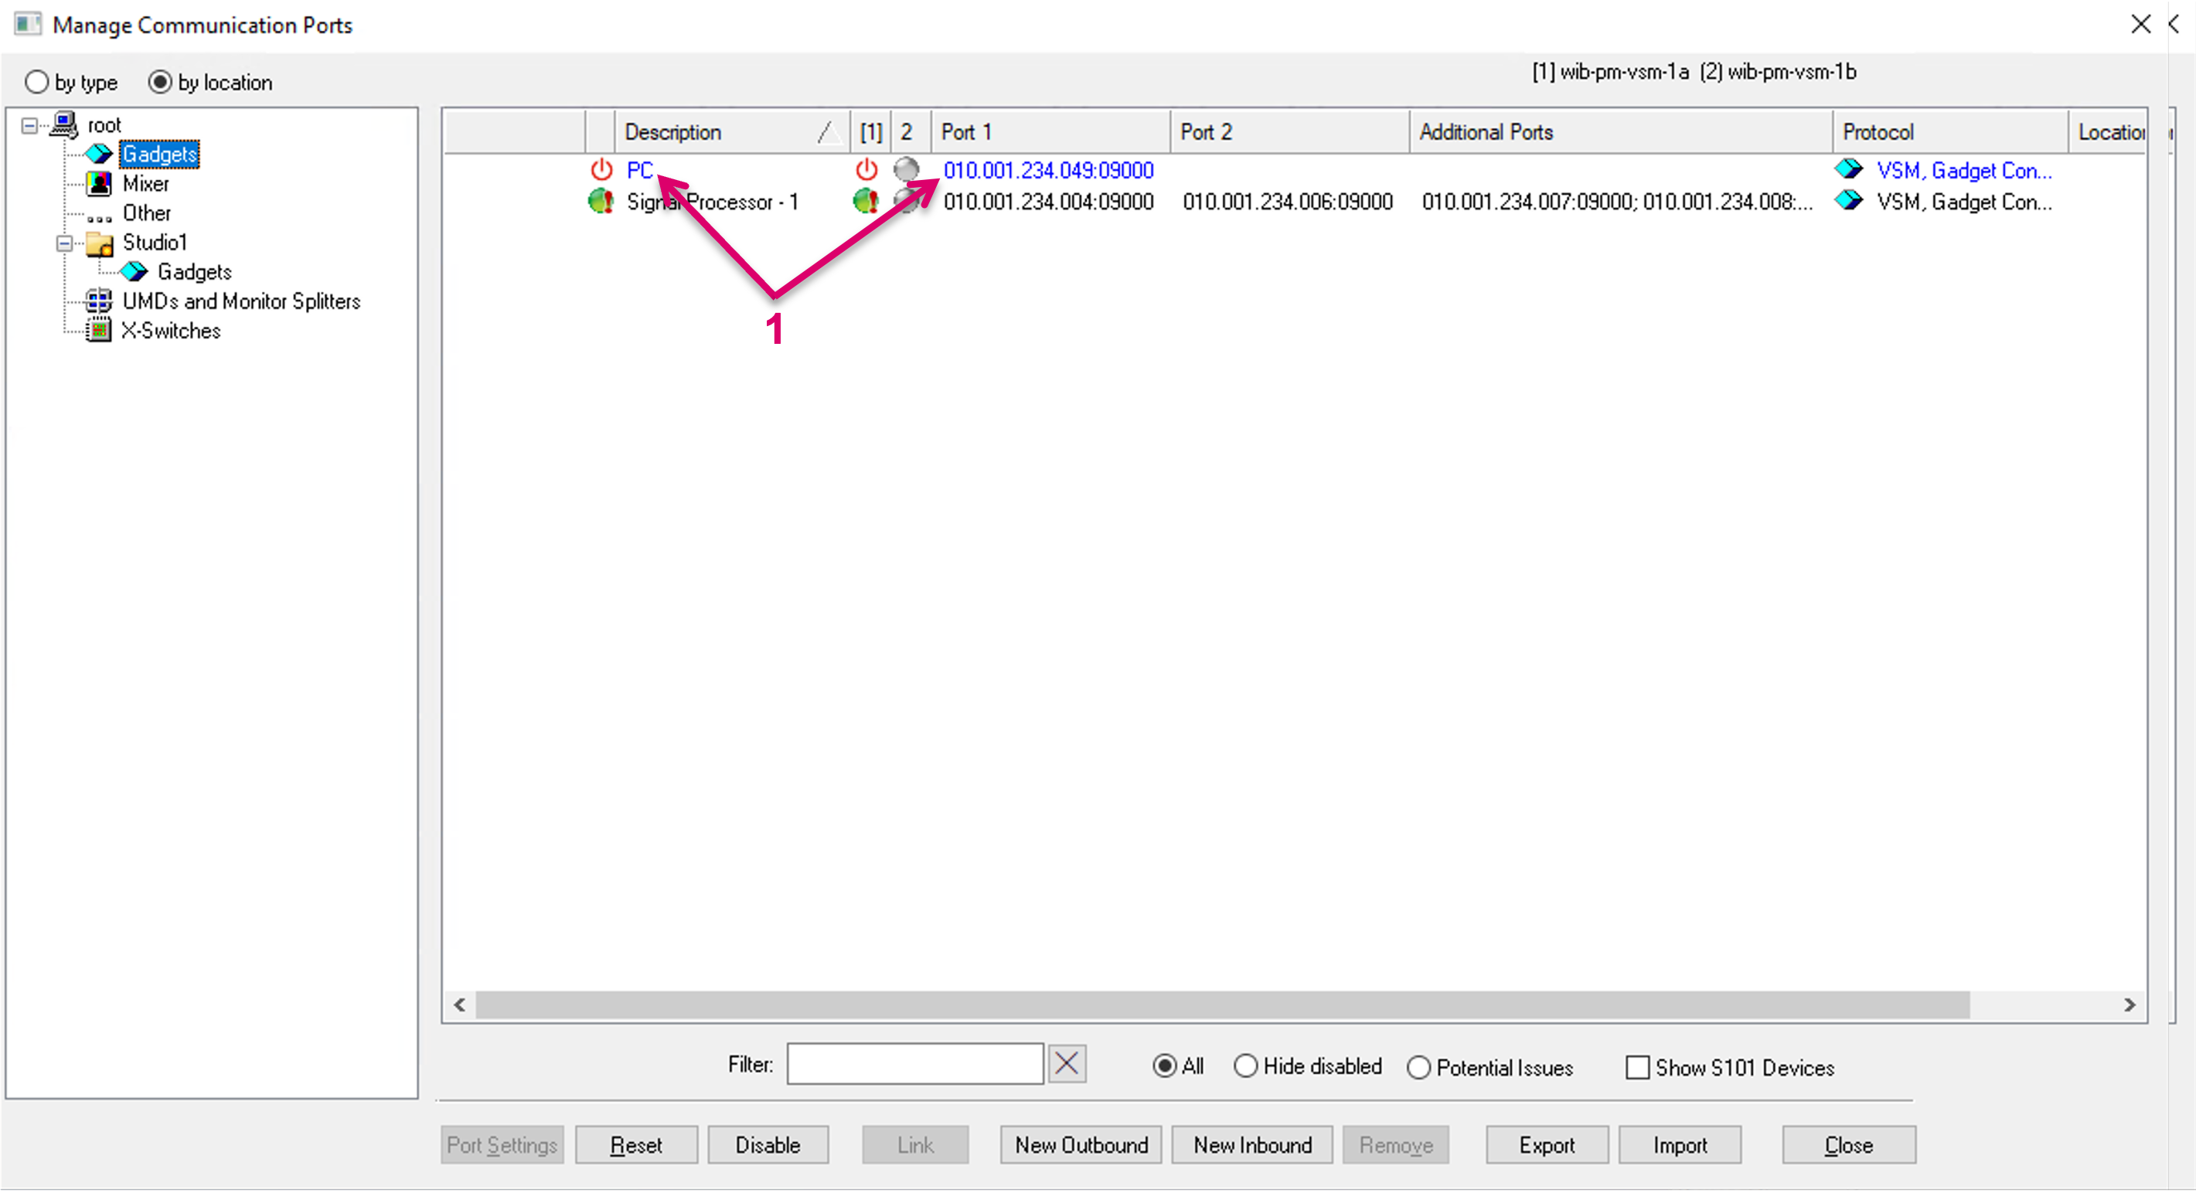Click the red power icon beside PC
The width and height of the screenshot is (2196, 1193).
[602, 169]
